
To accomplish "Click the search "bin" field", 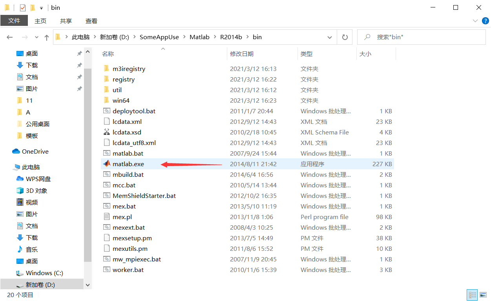I will [x=422, y=37].
